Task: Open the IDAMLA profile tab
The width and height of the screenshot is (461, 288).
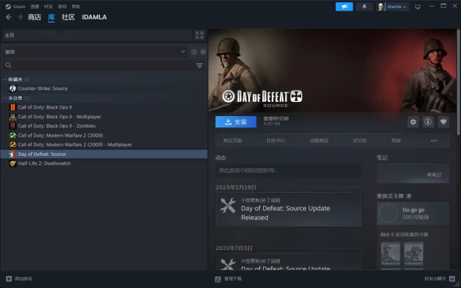Action: (95, 17)
